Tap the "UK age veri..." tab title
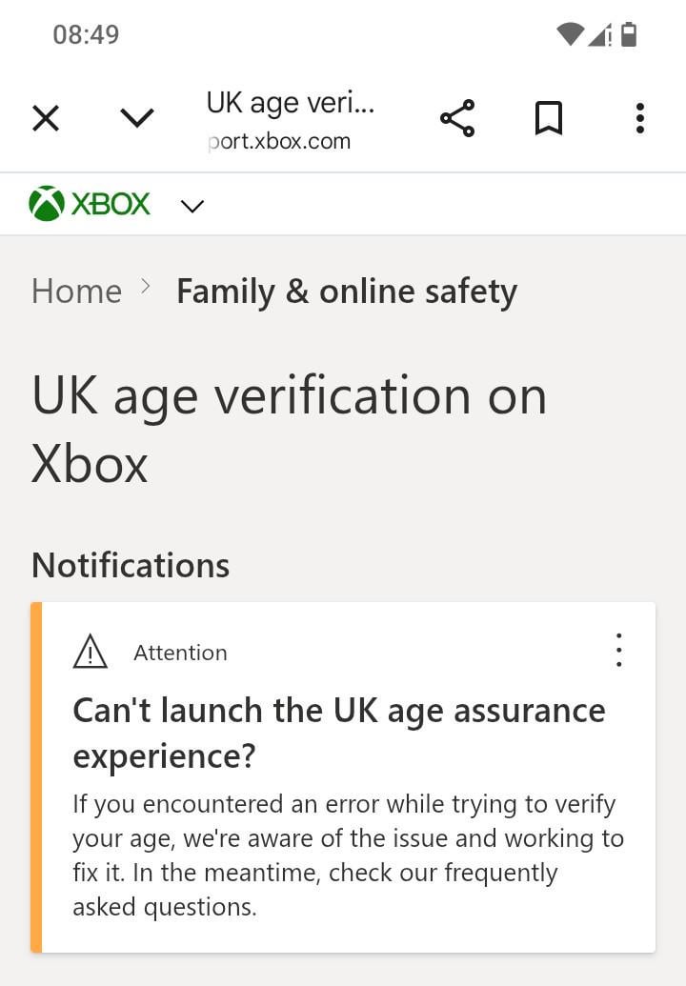Screen dimensions: 686x986 (291, 103)
